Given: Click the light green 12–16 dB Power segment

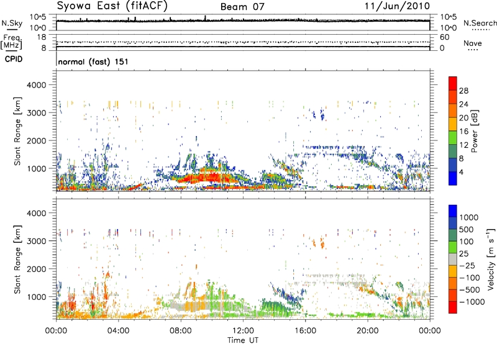Looking at the screenshot, I should 453,138.
